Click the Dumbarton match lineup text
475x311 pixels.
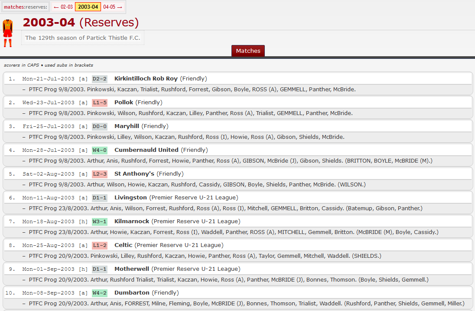(x=247, y=304)
